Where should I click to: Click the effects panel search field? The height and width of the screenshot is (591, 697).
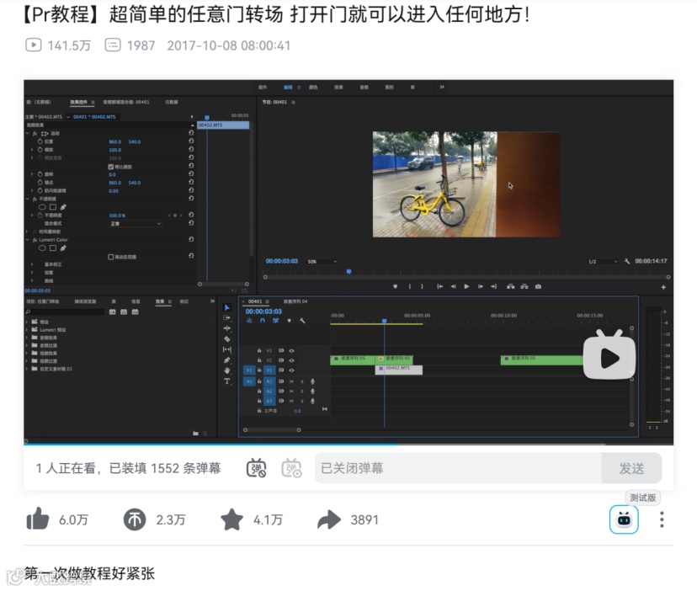(65, 312)
